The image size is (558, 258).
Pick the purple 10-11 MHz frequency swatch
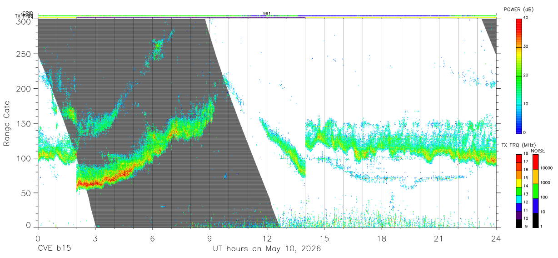click(x=519, y=215)
